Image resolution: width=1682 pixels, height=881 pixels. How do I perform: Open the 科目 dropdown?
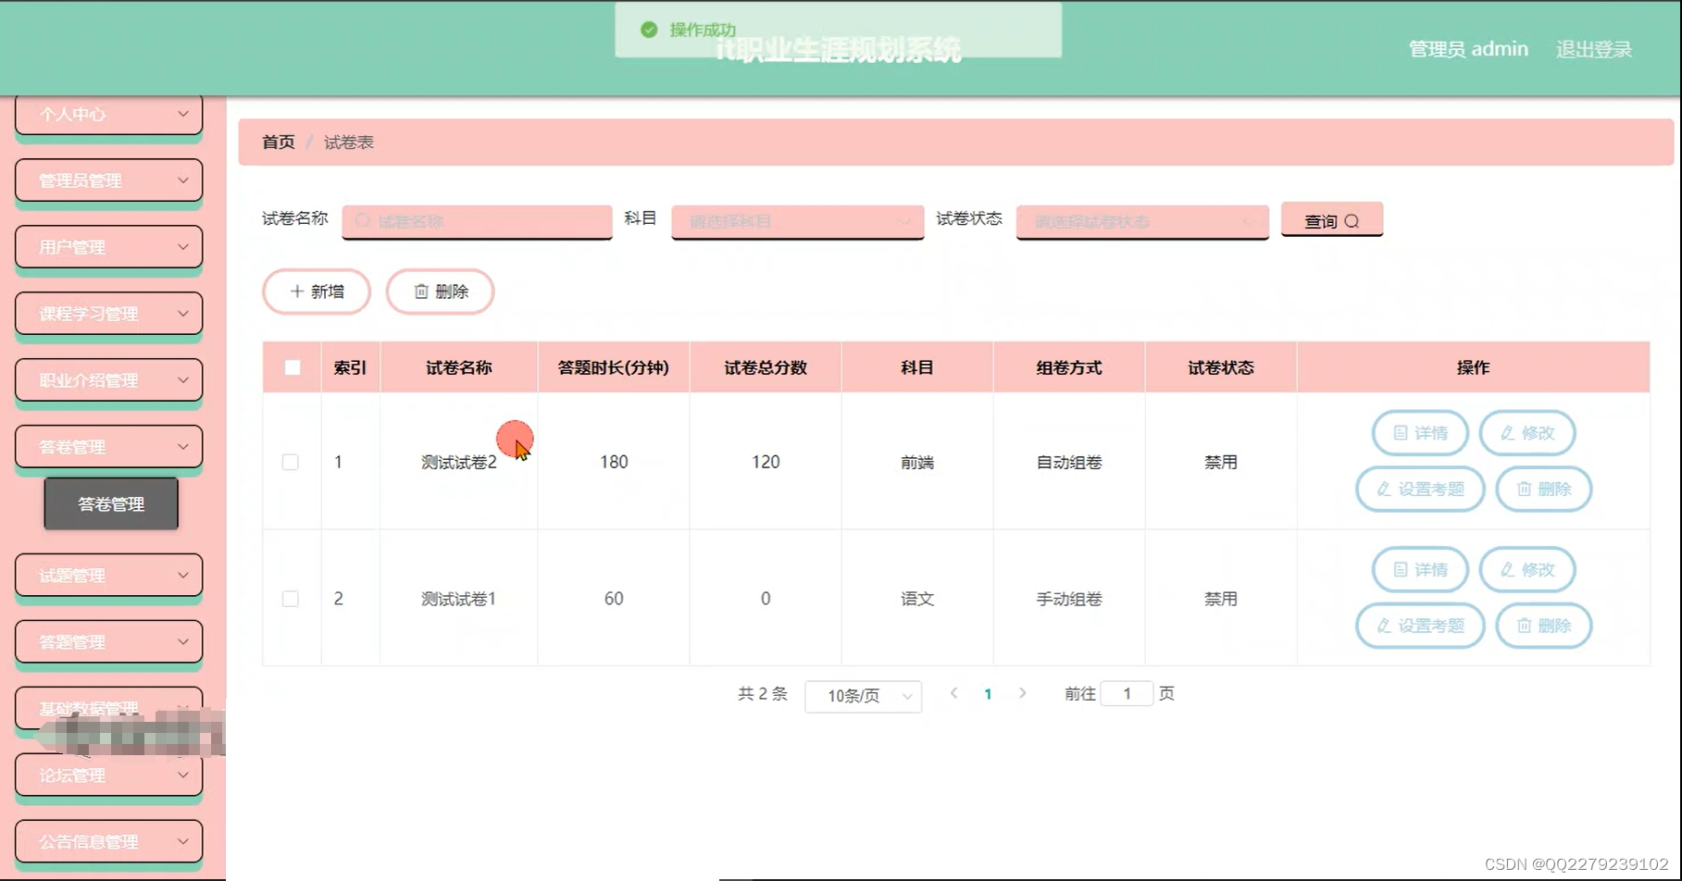pos(796,222)
